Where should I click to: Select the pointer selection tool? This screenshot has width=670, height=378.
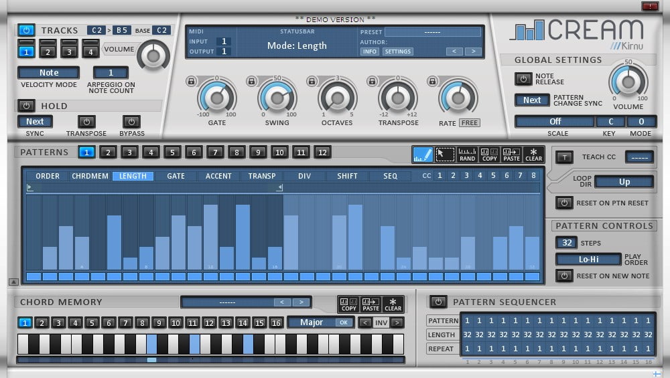coord(444,155)
